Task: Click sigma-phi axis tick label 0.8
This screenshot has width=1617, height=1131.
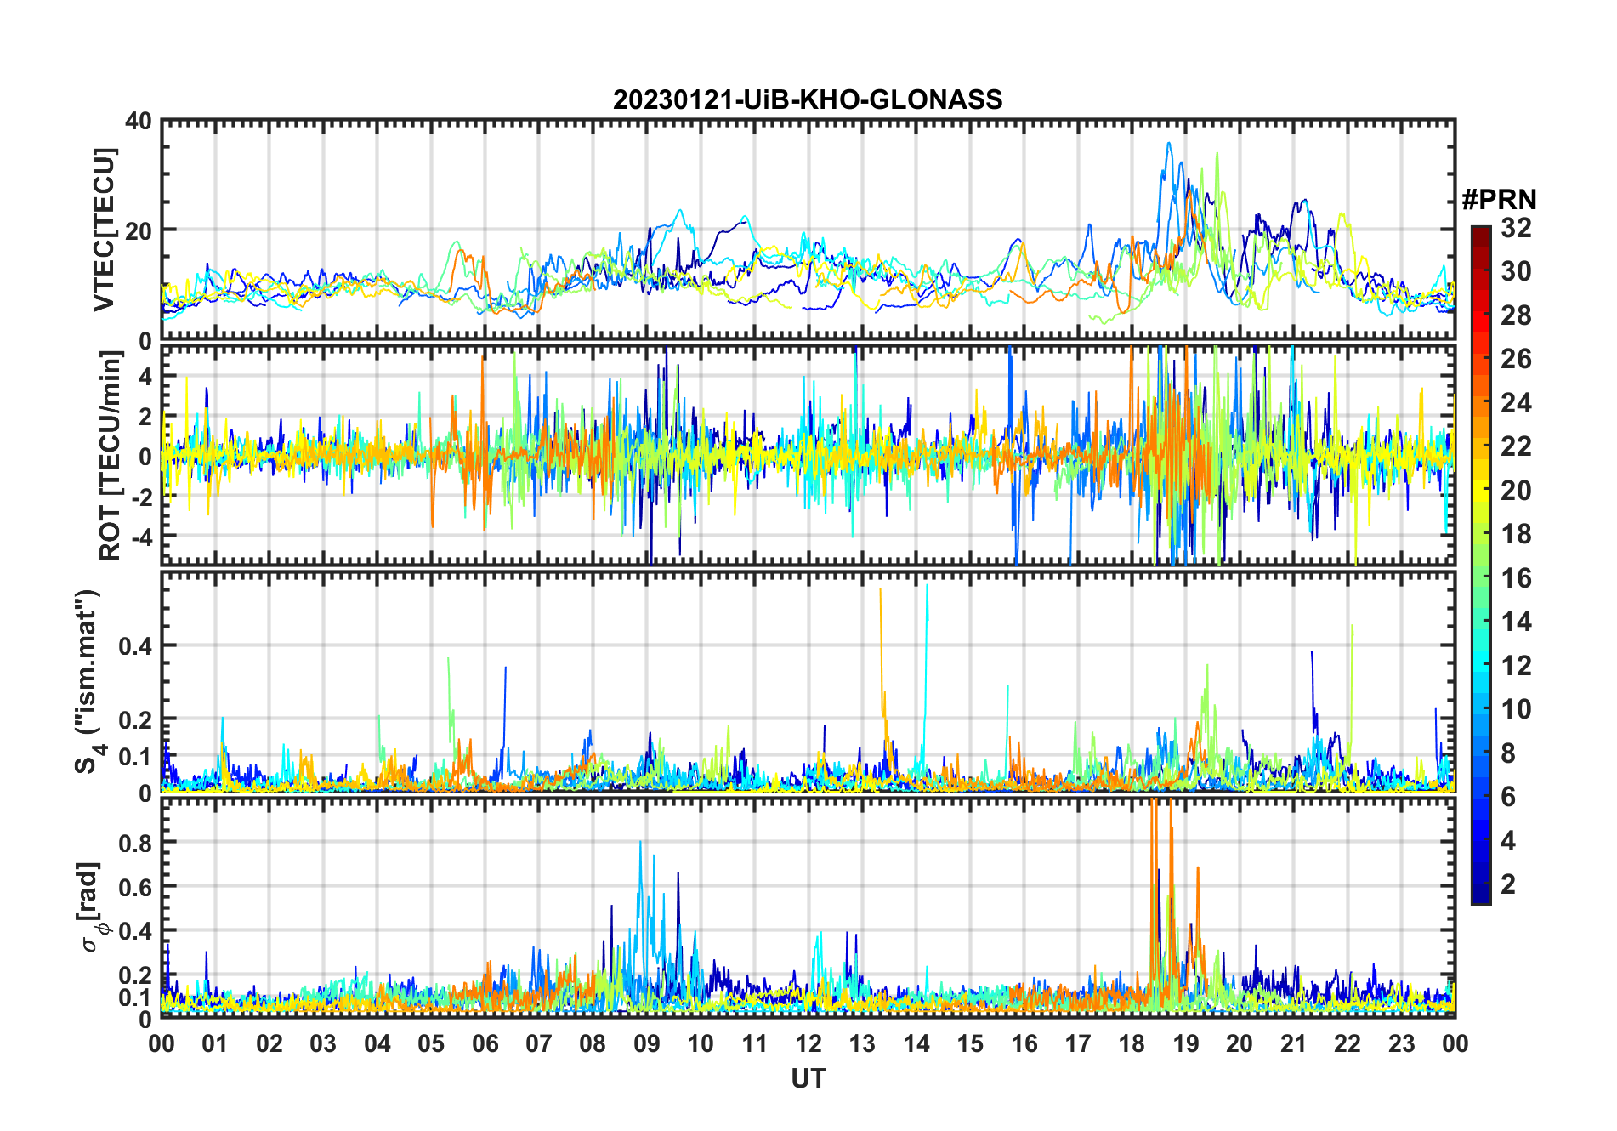Action: click(135, 844)
